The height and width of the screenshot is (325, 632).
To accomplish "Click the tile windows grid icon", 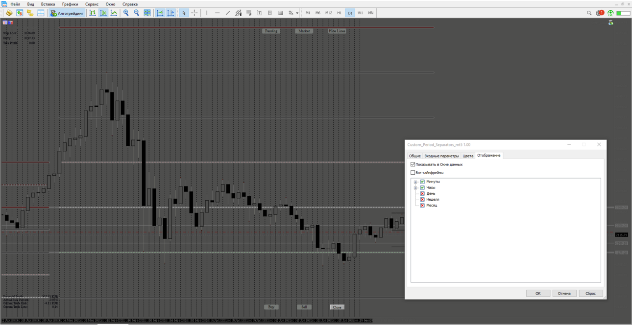I will click(x=147, y=13).
